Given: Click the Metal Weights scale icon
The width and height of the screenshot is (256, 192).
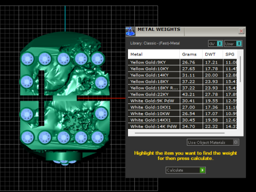Looking at the screenshot, I should pos(131,31).
